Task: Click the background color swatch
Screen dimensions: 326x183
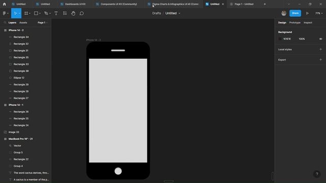Action: (x=280, y=39)
